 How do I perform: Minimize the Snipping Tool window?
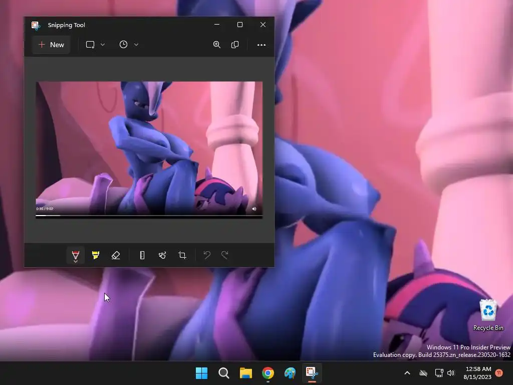click(216, 25)
